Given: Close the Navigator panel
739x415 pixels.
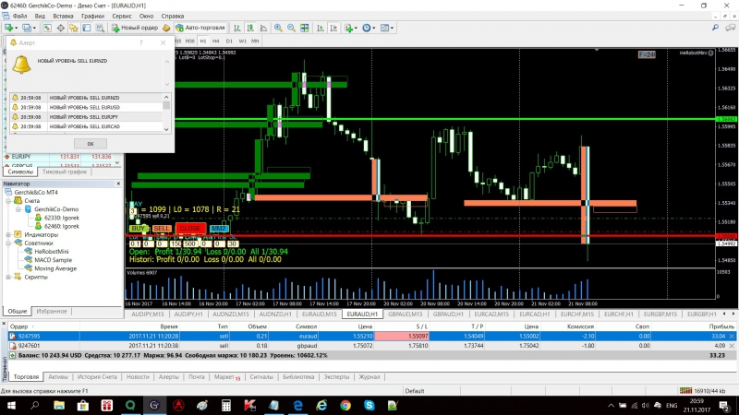Looking at the screenshot, I should (x=118, y=184).
